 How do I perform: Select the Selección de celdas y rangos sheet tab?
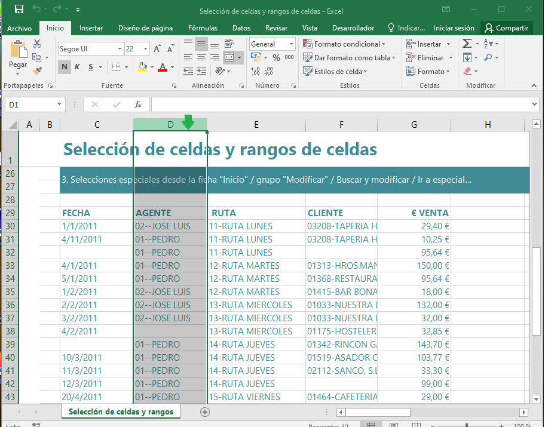pos(121,411)
